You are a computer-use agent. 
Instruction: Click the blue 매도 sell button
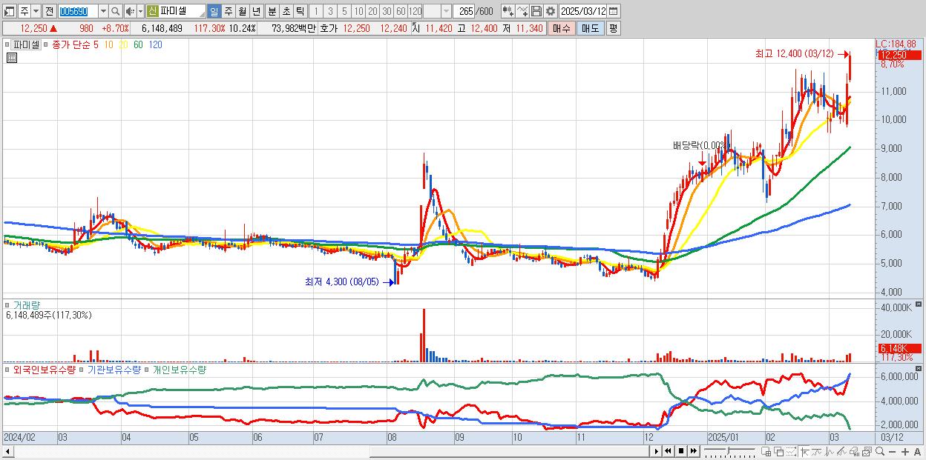(591, 28)
